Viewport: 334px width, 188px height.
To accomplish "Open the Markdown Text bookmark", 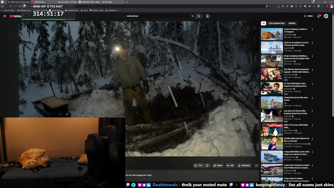I will [x=72, y=10].
